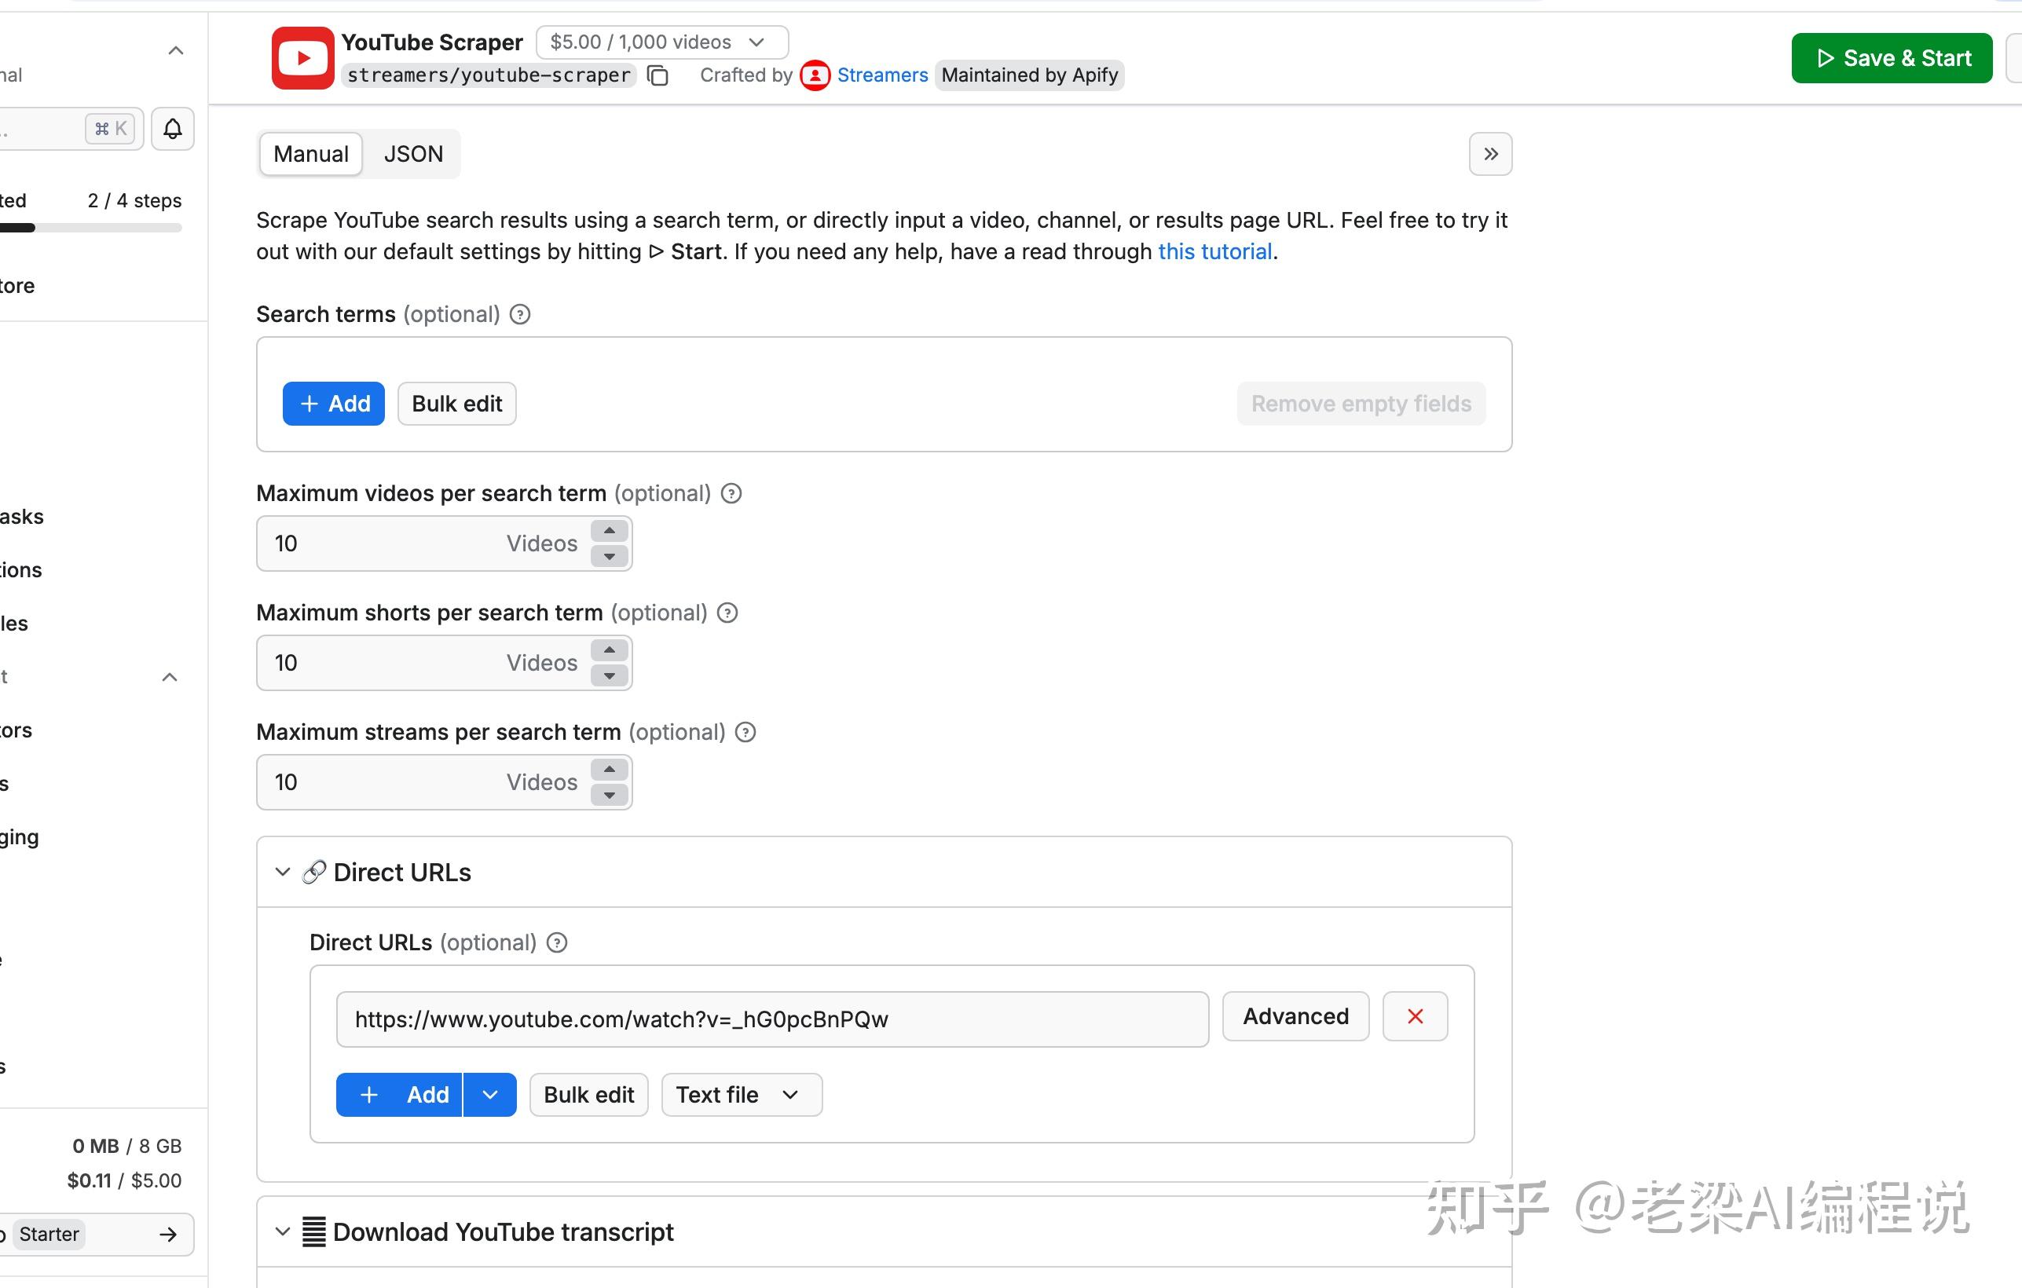Click the 0 MB / 8 GB usage text
Screen dimensions: 2022x1288
tap(126, 1145)
